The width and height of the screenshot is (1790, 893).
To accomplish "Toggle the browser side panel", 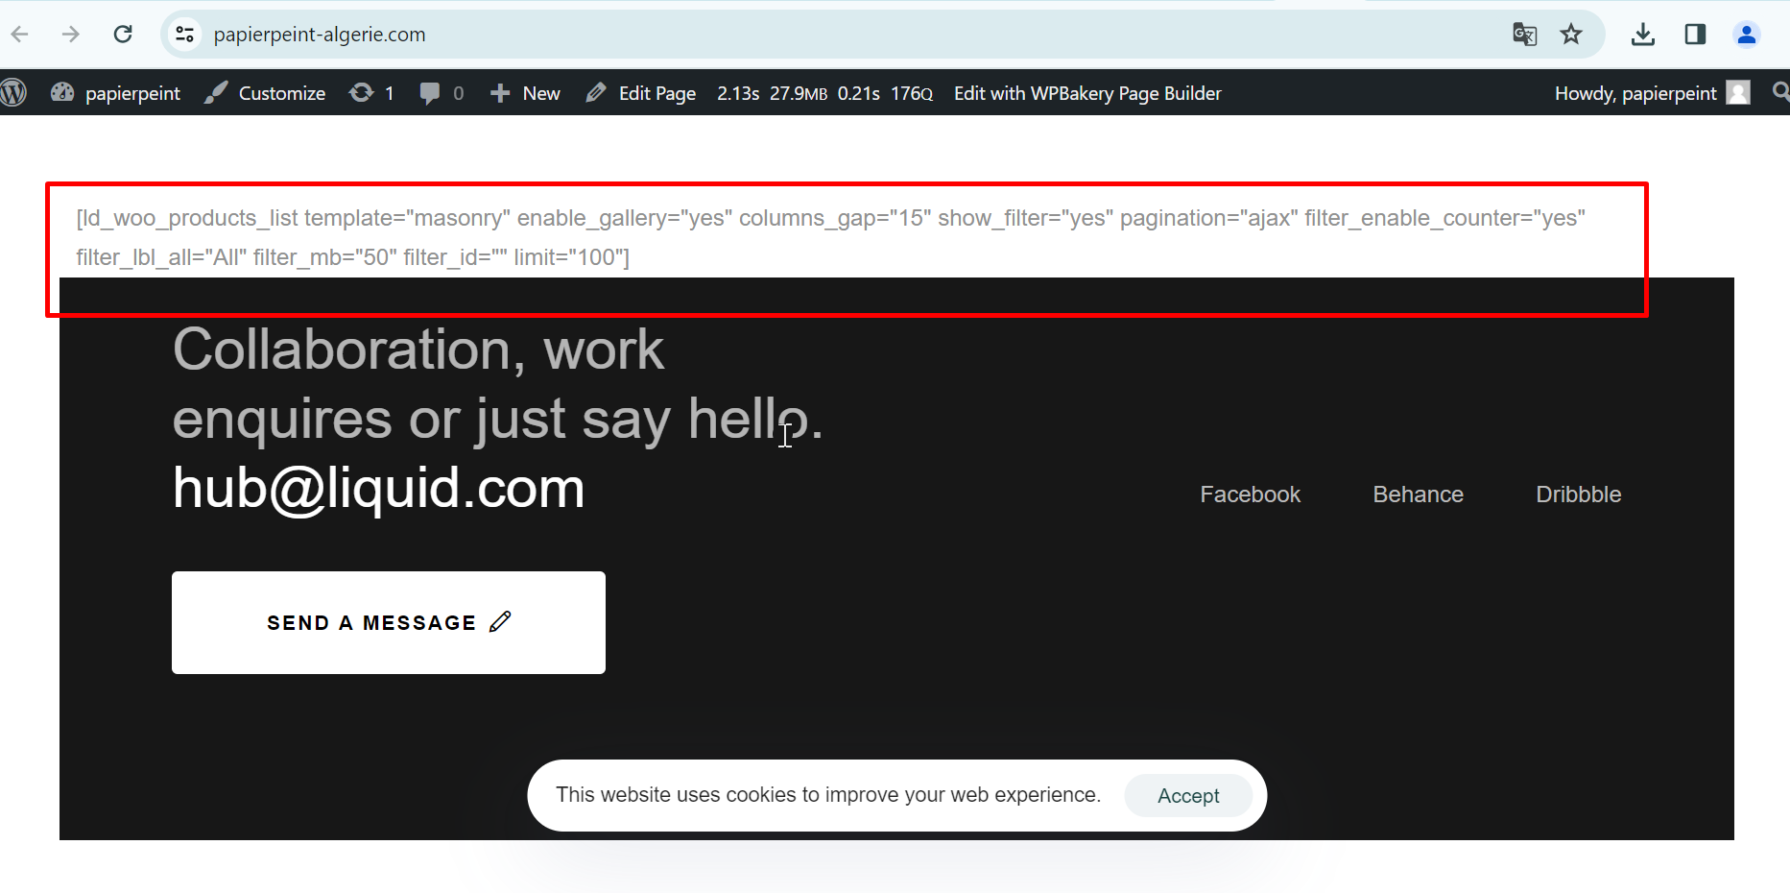I will pos(1695,35).
